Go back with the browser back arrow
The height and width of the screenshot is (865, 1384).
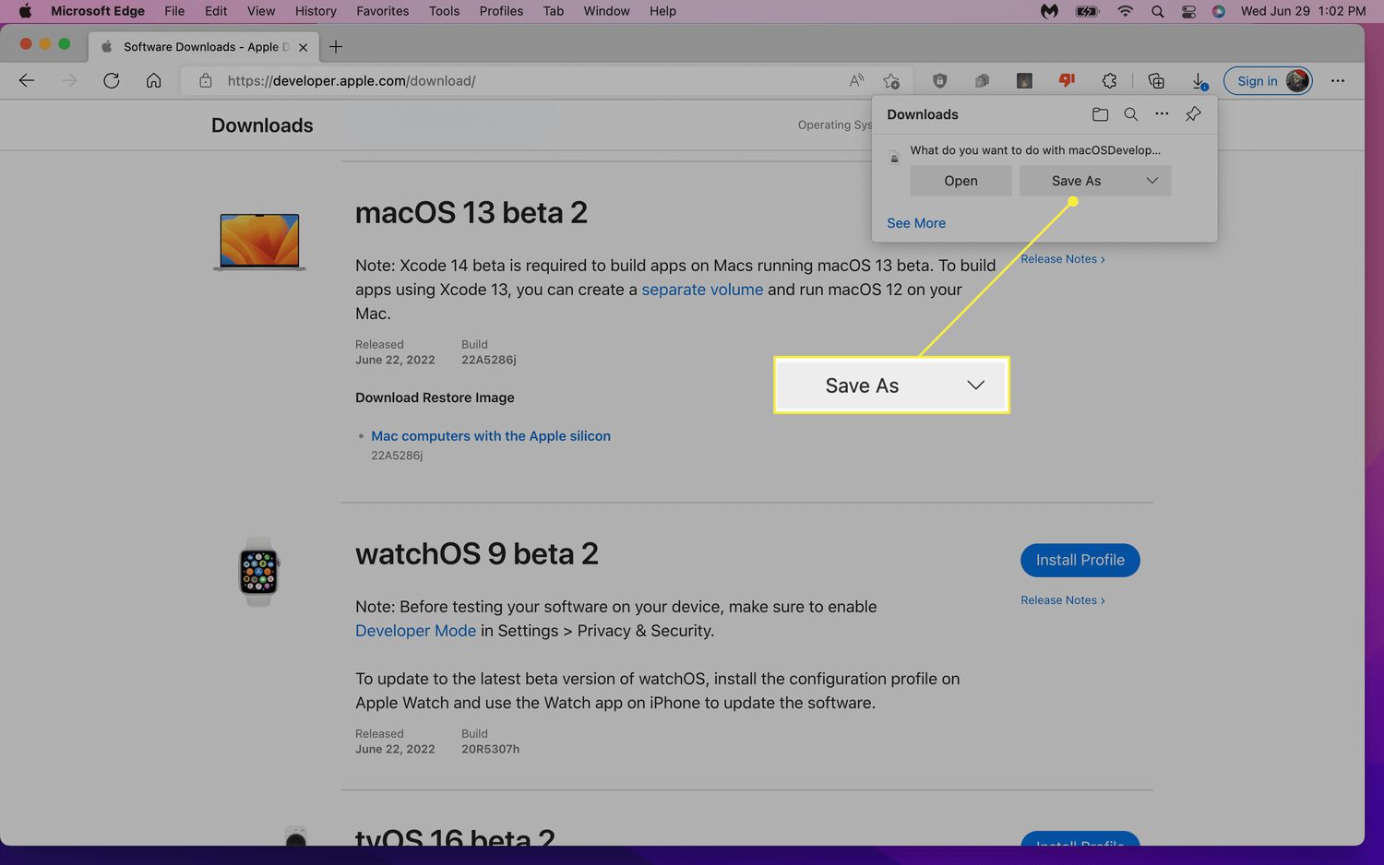pos(27,81)
